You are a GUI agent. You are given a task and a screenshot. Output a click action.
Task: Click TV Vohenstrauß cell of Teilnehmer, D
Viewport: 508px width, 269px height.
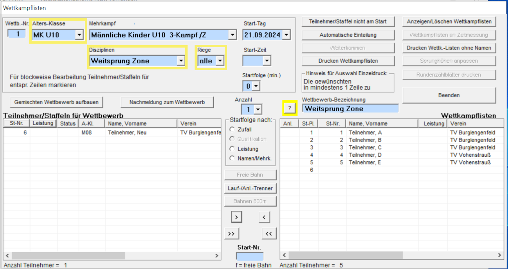[x=470, y=155]
